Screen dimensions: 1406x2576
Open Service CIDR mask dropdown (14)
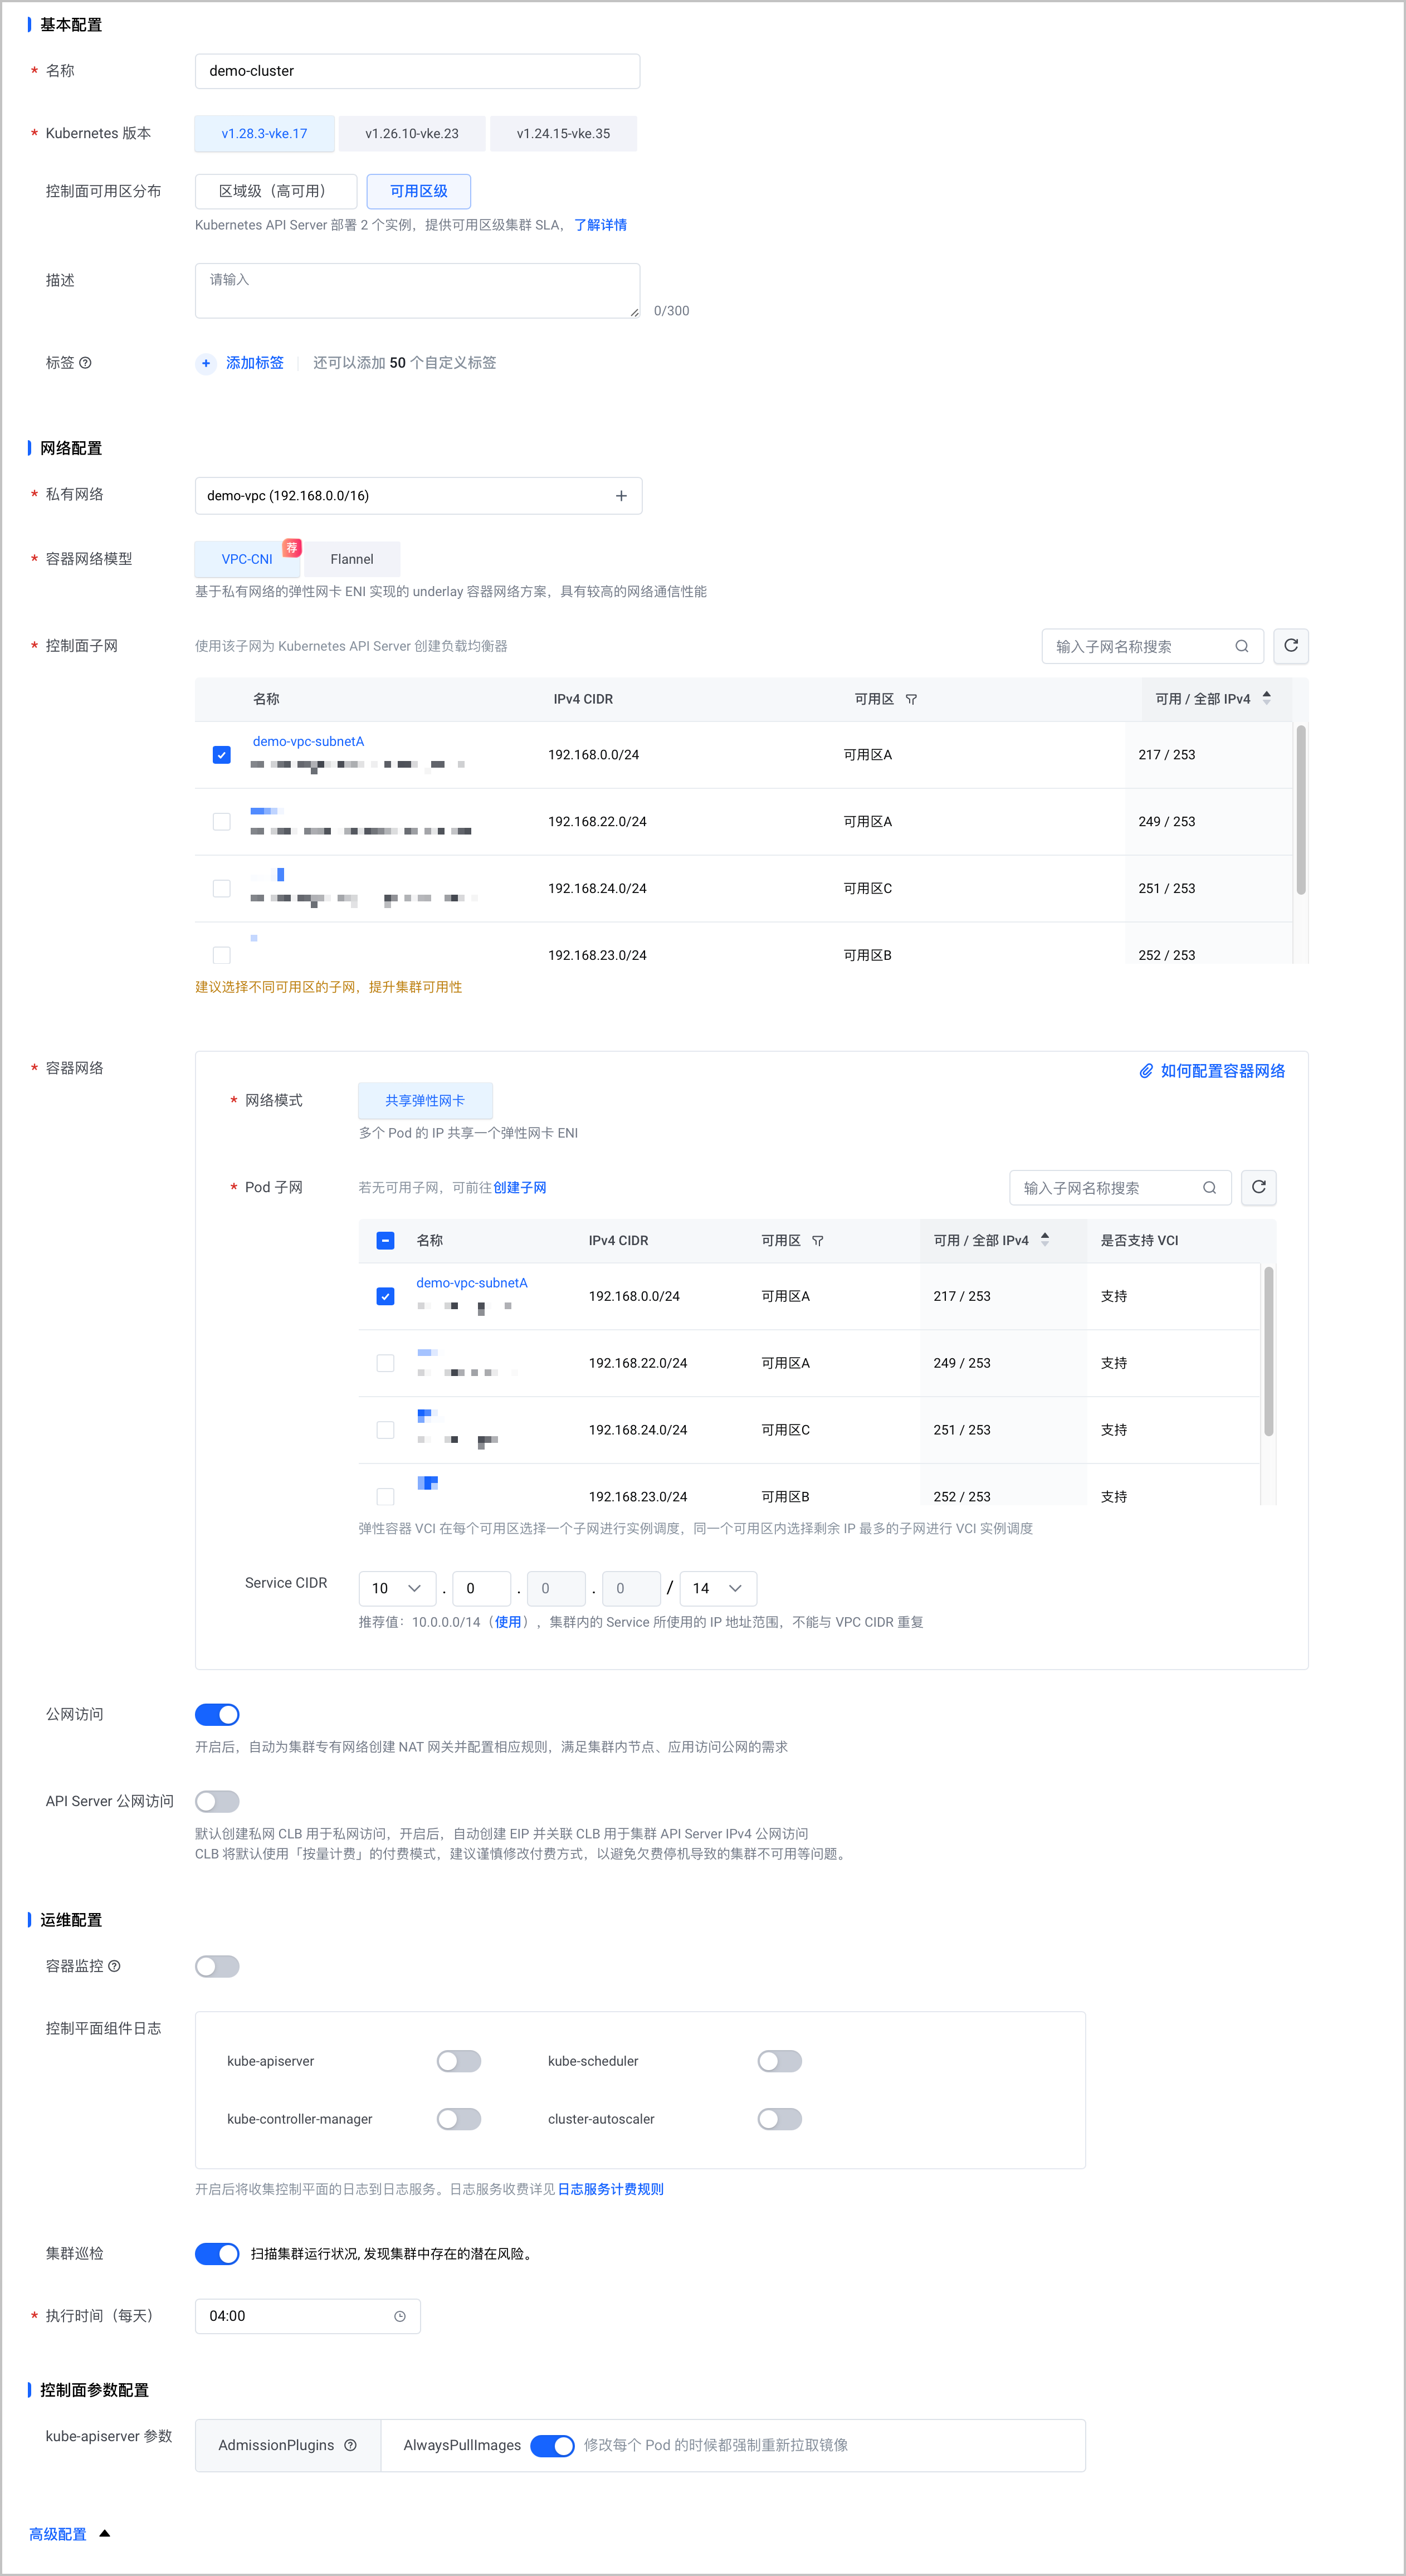[x=718, y=1588]
